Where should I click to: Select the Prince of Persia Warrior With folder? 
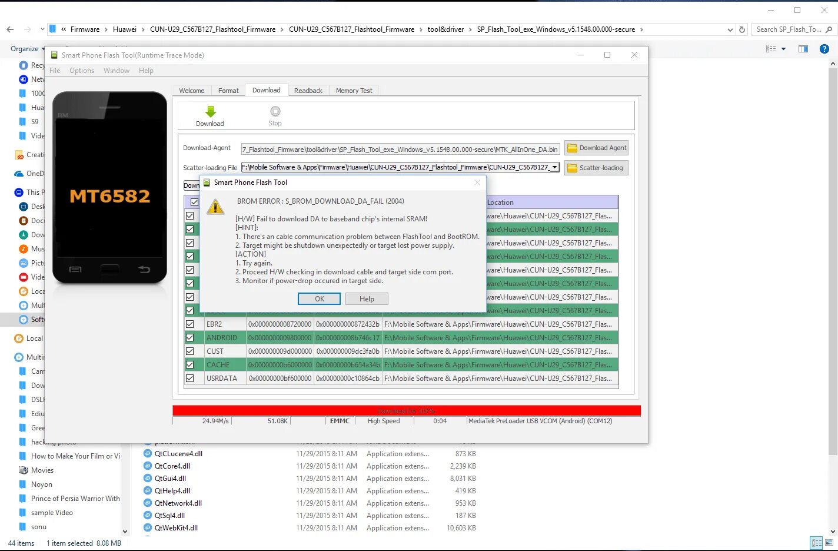pyautogui.click(x=75, y=498)
